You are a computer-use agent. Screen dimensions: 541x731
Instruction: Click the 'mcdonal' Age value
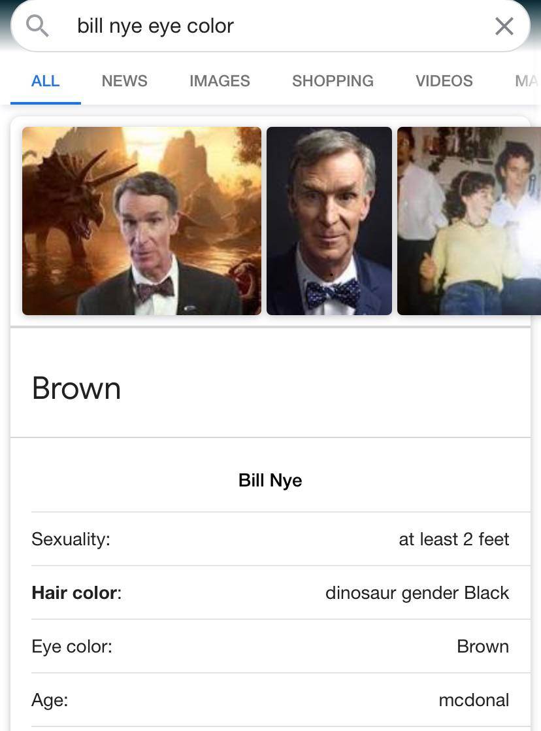tap(474, 700)
